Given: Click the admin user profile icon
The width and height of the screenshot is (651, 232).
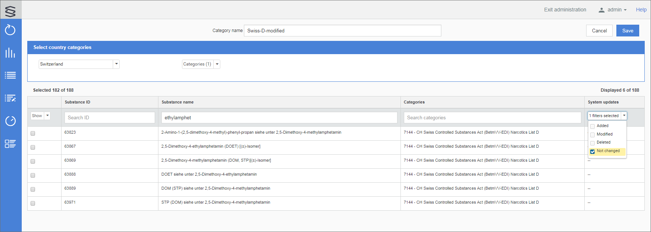Looking at the screenshot, I should point(601,10).
